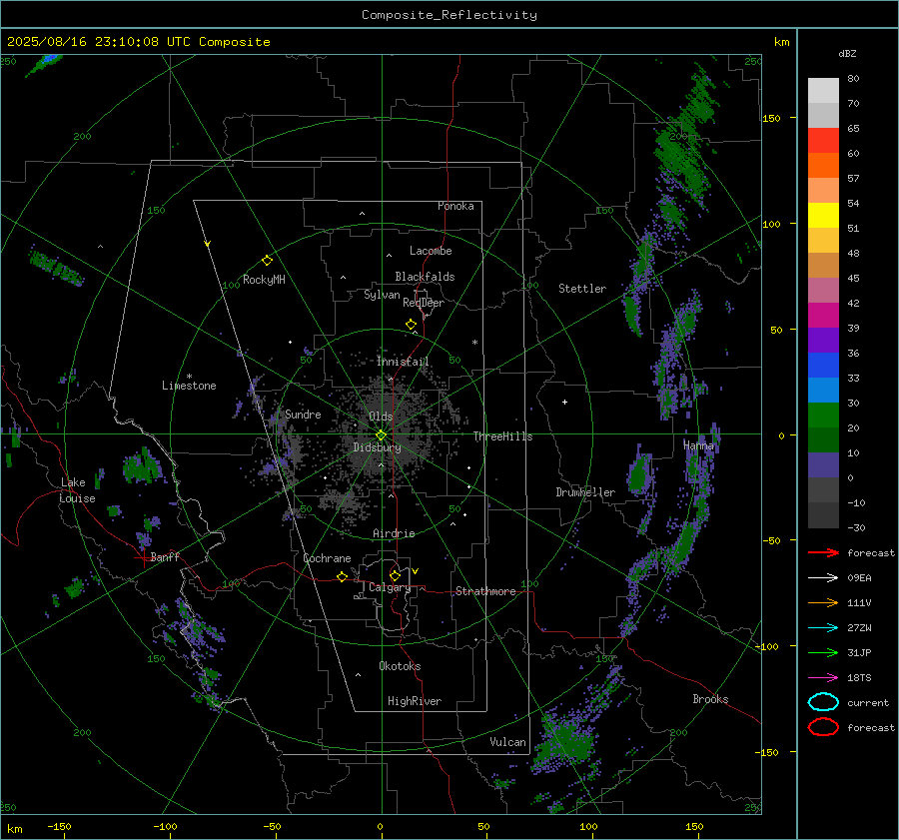This screenshot has height=840, width=899.
Task: Click the Didsbury town label
Action: (x=378, y=447)
